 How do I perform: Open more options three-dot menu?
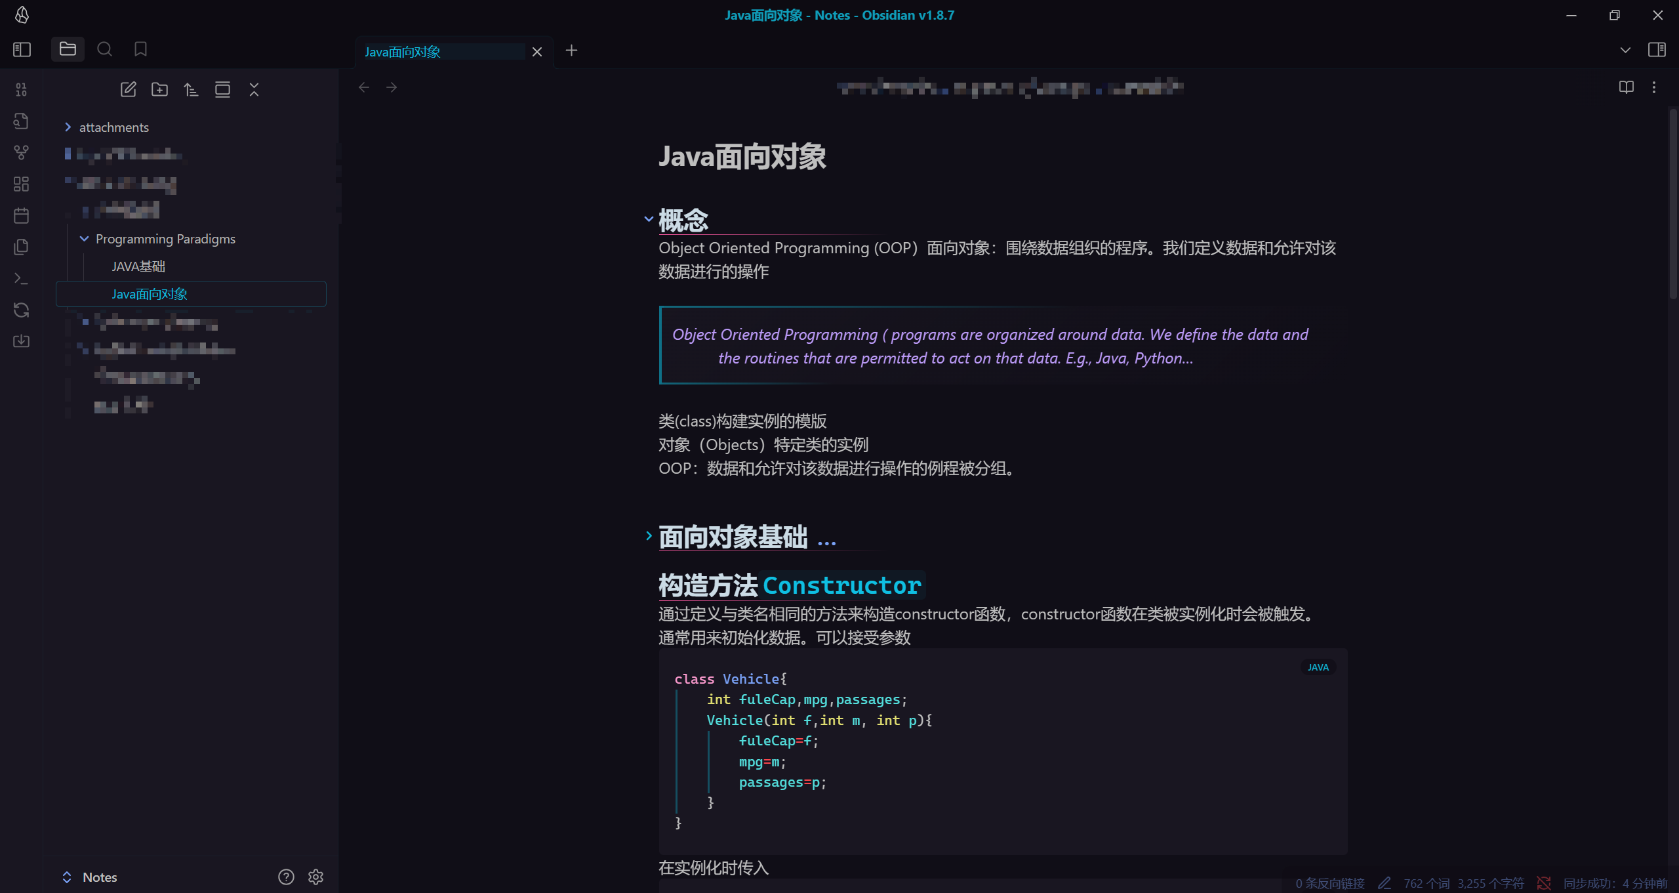click(x=1654, y=87)
